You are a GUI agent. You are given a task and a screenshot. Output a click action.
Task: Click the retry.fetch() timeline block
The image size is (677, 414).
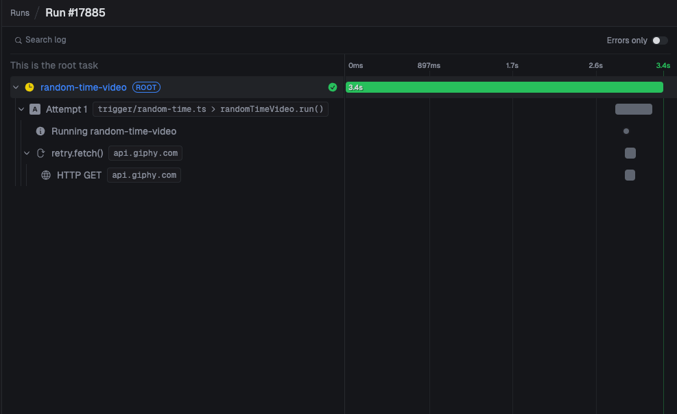[630, 153]
